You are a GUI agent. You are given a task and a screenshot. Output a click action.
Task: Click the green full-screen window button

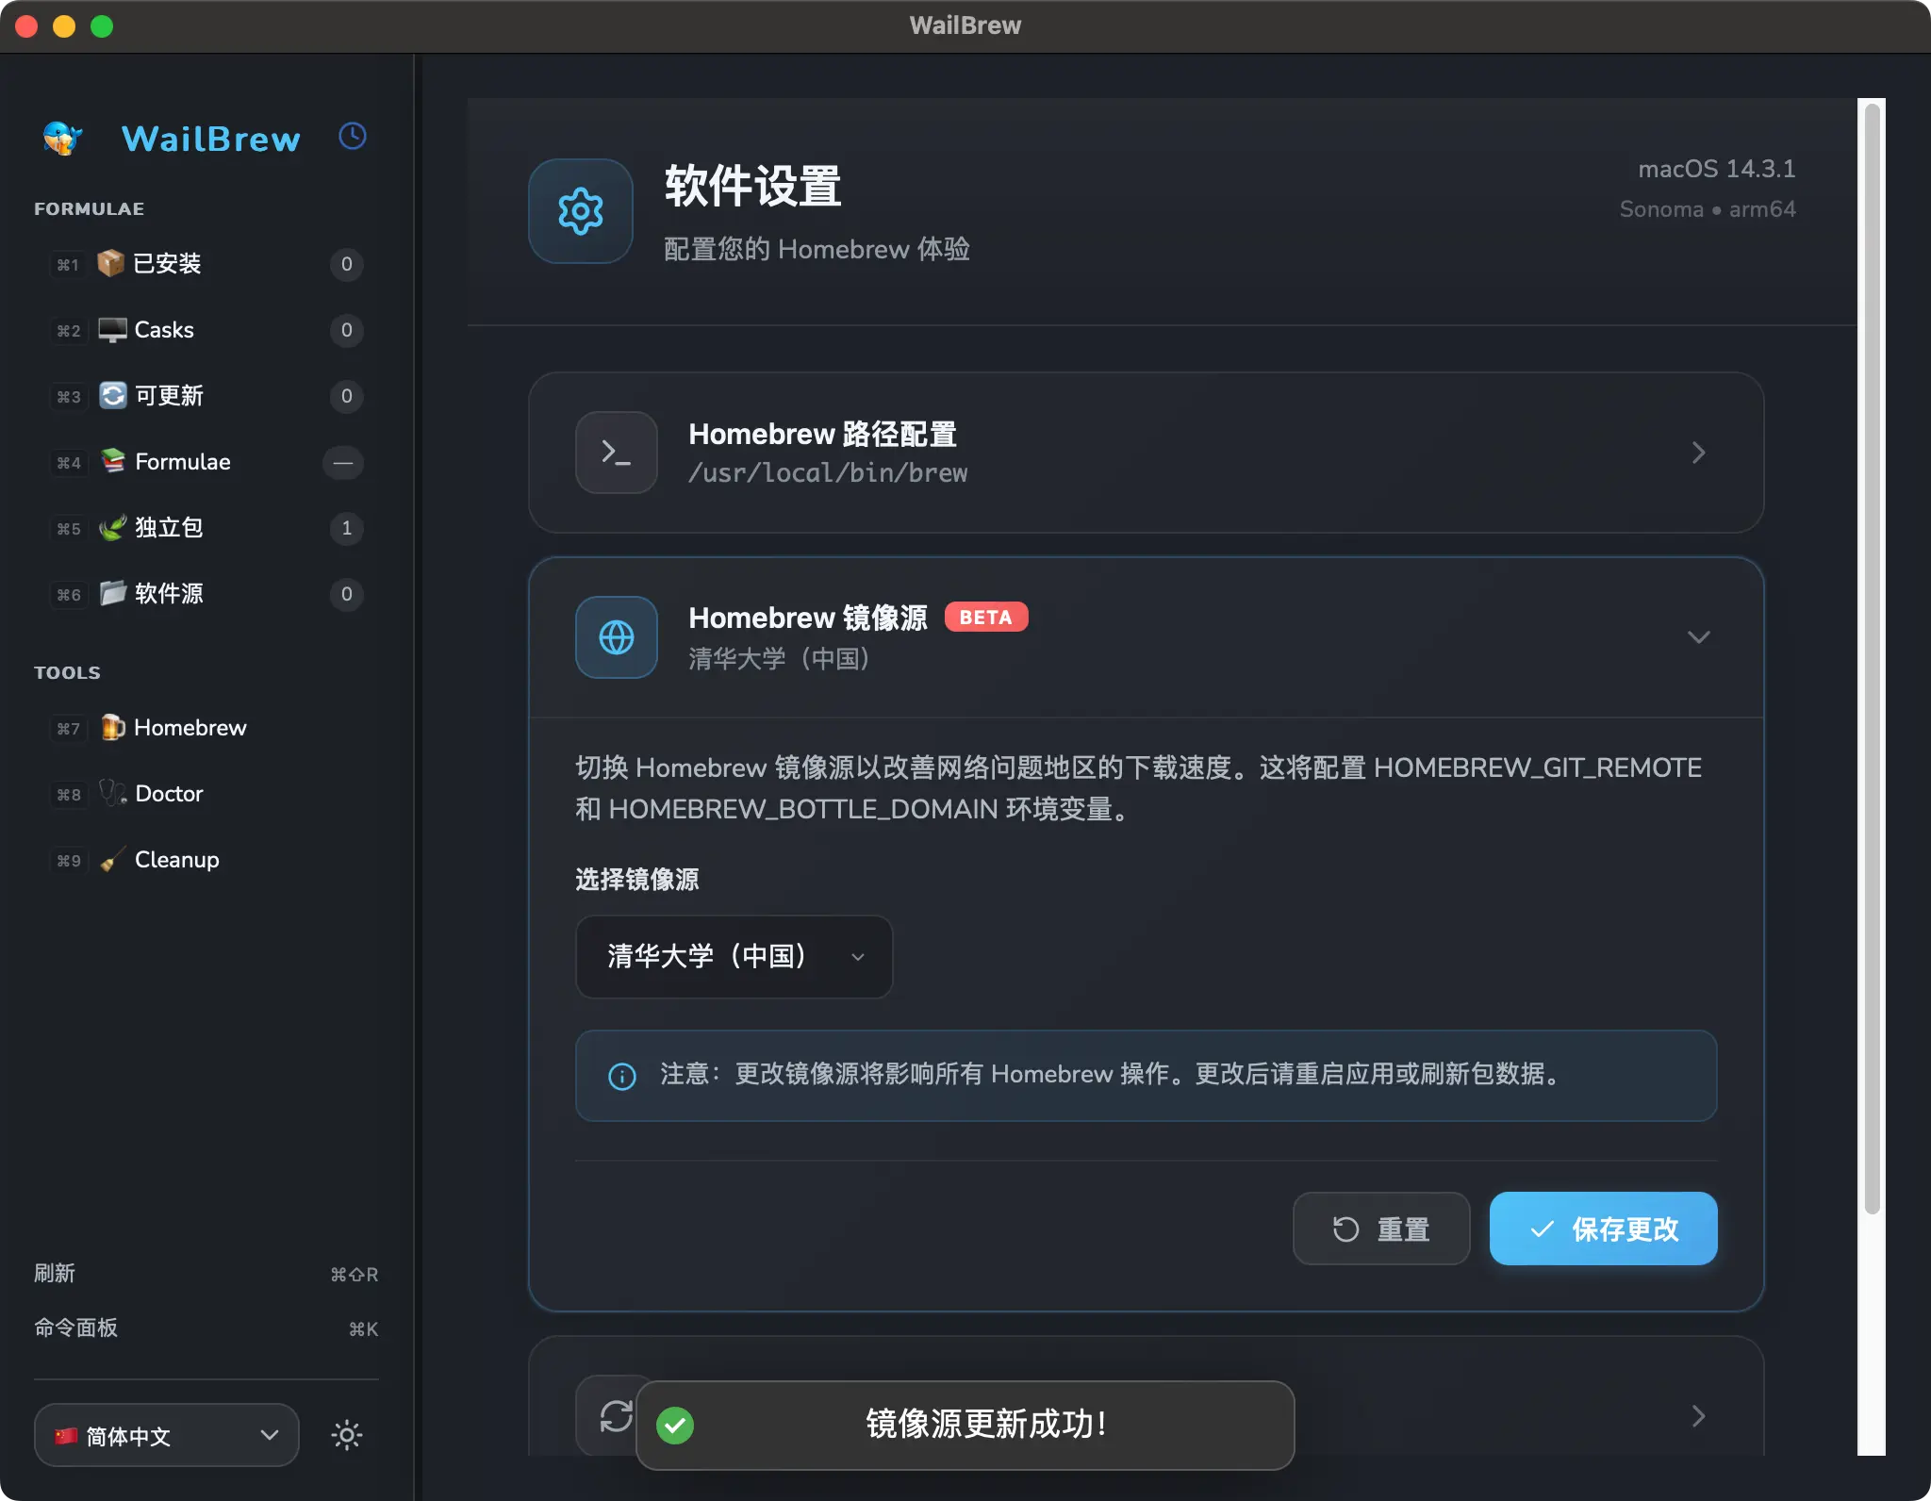(x=102, y=26)
